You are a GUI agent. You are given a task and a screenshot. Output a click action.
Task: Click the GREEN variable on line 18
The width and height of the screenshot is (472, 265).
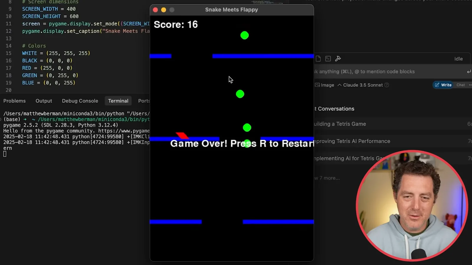(29, 75)
